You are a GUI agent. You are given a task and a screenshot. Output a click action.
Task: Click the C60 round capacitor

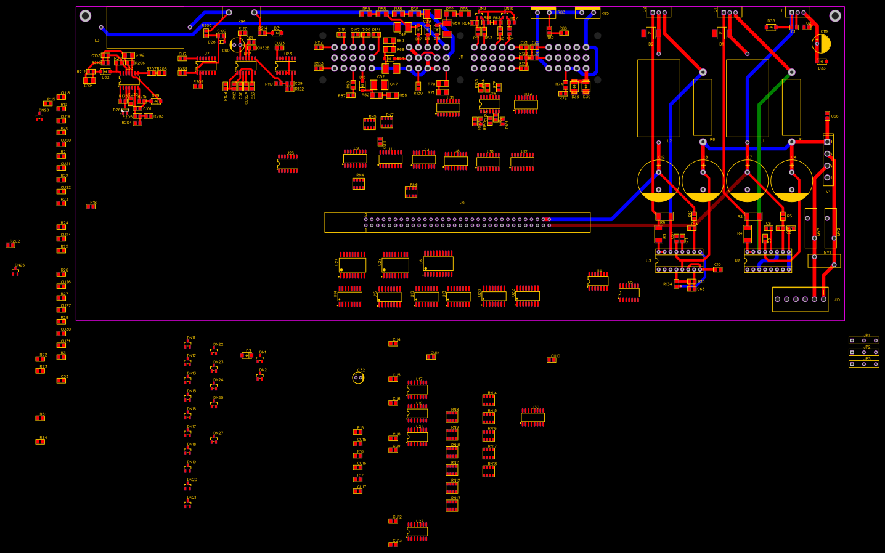click(x=237, y=44)
